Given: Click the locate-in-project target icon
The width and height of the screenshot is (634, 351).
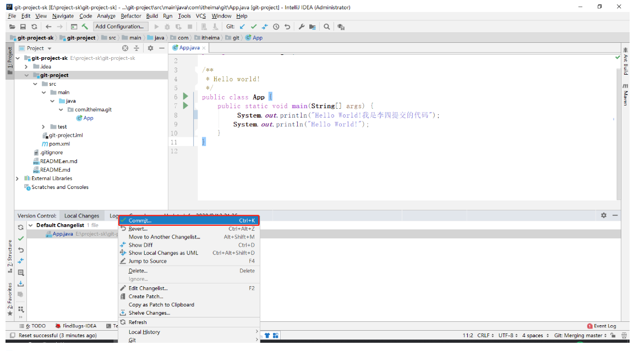Looking at the screenshot, I should click(125, 48).
